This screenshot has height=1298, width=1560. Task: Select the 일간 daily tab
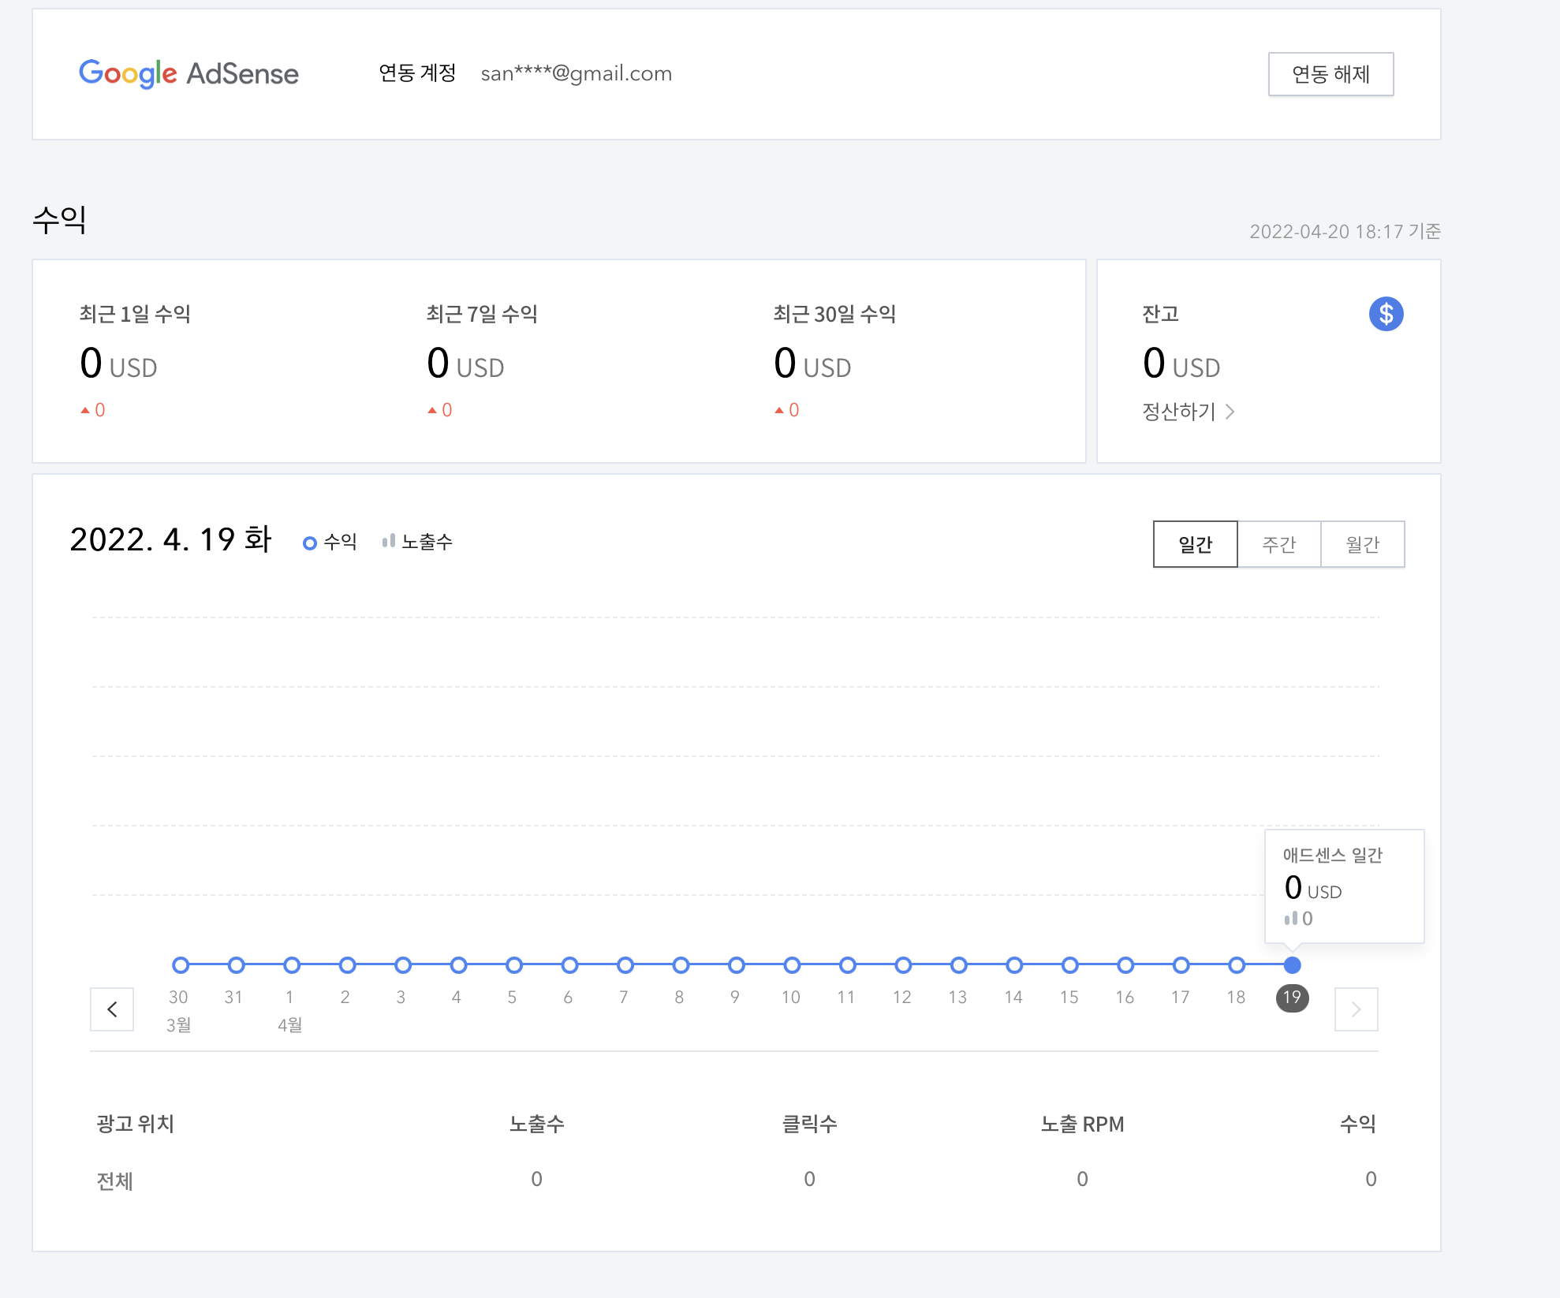tap(1195, 544)
